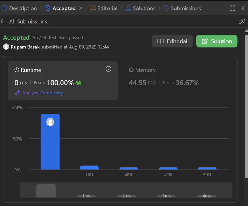Image resolution: width=248 pixels, height=206 pixels.
Task: Copy submission link using chain icon
Action: click(242, 21)
